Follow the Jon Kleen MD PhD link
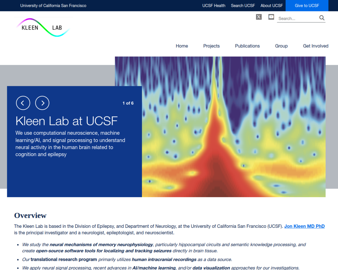Screen dimensions: 338x270 pos(304,226)
